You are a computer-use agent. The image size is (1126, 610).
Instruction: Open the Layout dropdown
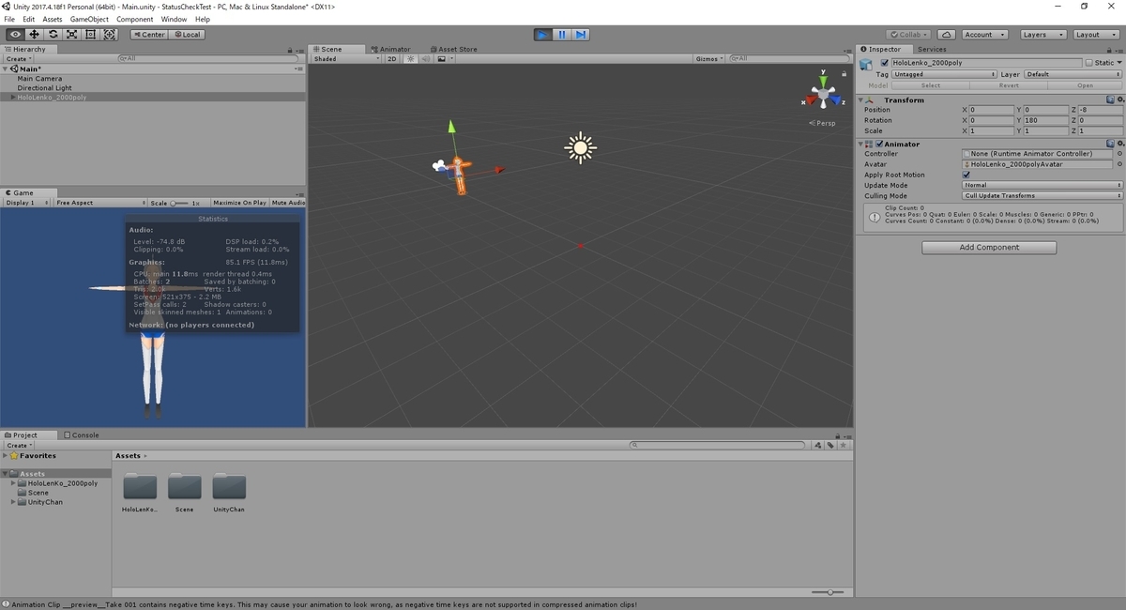1095,35
